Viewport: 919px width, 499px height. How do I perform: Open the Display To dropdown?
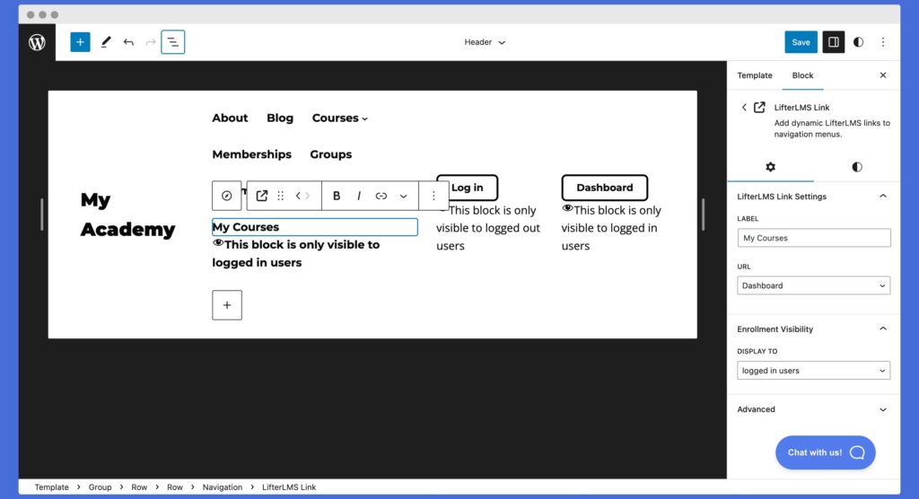(813, 371)
